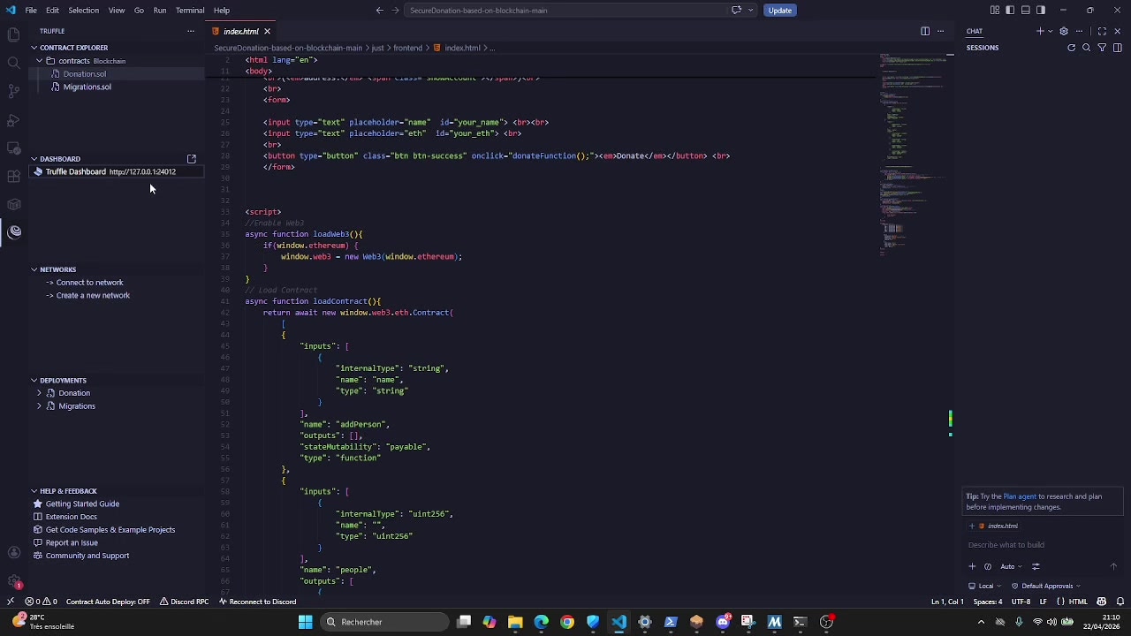Click Reconnect to Discord in the status bar
This screenshot has height=636, width=1131.
pos(257,602)
